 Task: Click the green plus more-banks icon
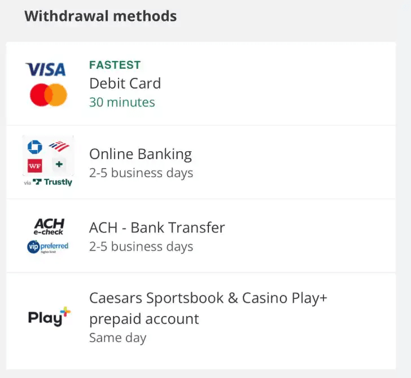(59, 165)
